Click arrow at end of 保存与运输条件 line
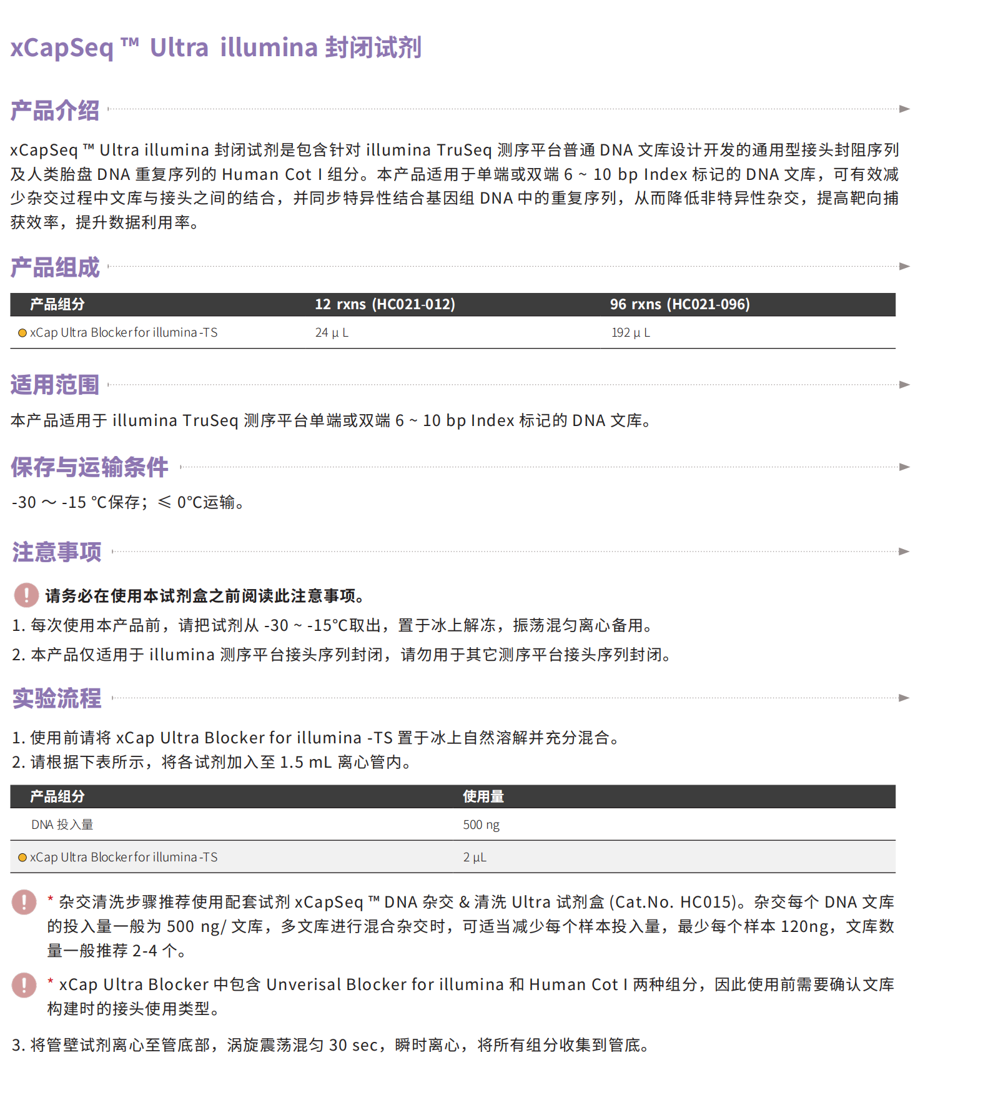 point(904,467)
